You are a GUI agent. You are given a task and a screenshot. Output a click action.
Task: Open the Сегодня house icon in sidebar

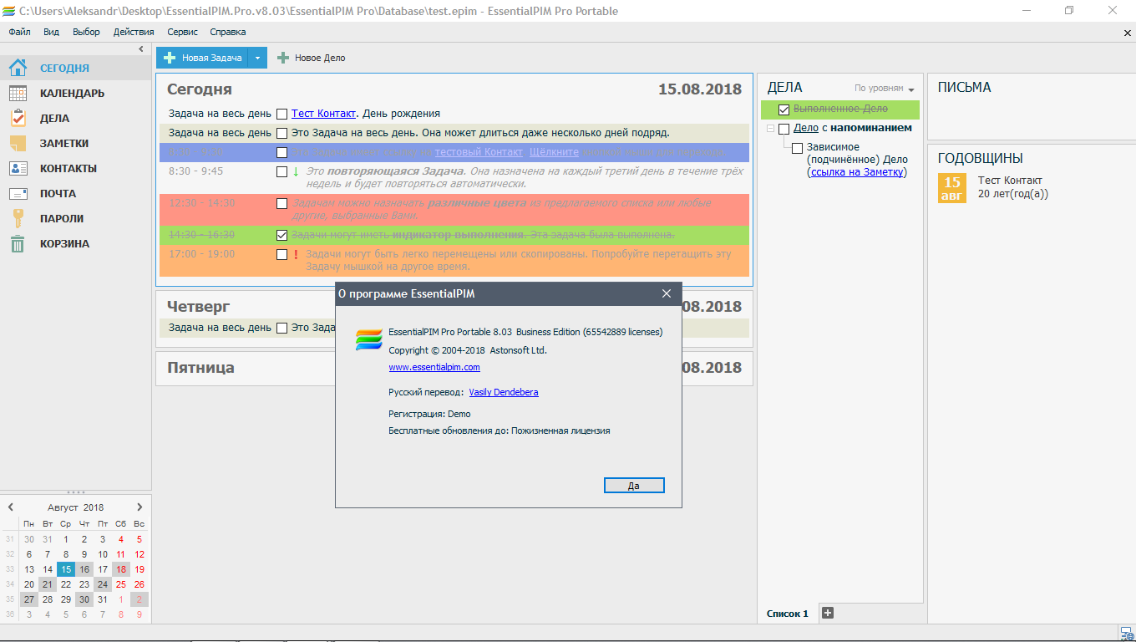(x=18, y=69)
